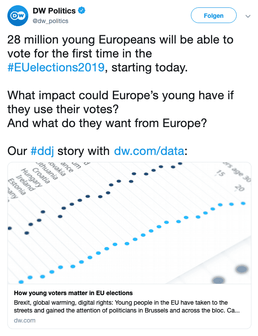Click the @dw_politics handle
The image size is (258, 336).
pos(51,21)
